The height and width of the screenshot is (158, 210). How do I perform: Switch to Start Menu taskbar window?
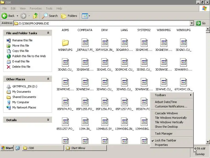86,148
